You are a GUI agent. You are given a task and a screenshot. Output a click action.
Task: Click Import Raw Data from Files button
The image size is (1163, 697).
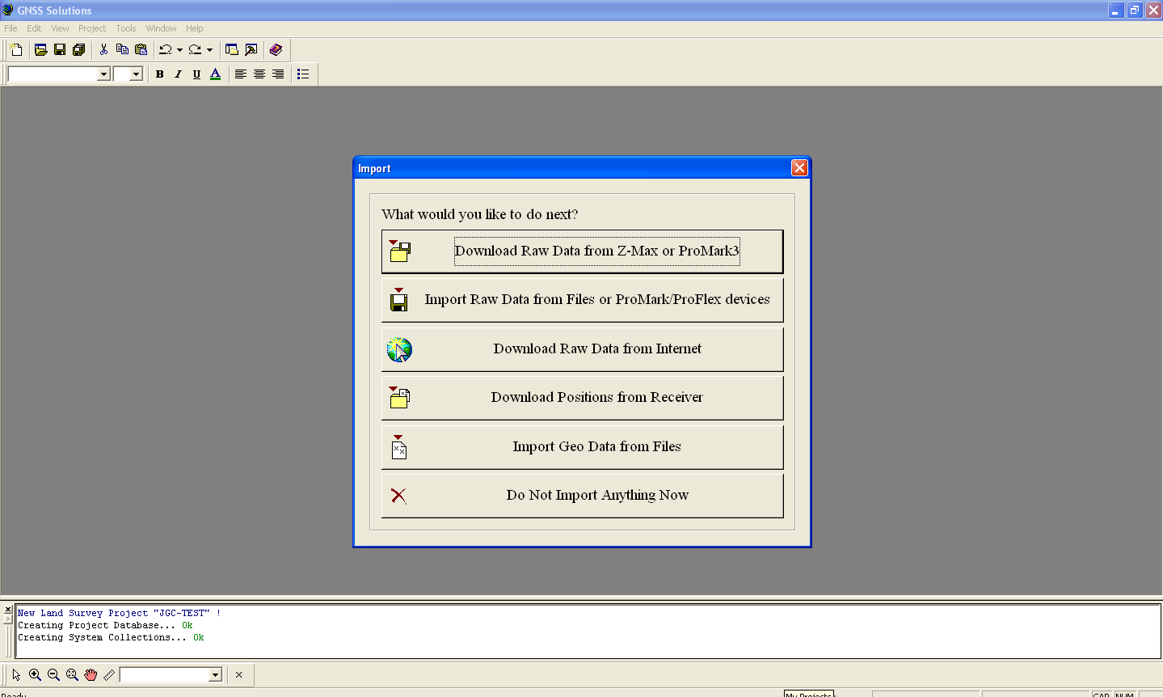click(582, 300)
